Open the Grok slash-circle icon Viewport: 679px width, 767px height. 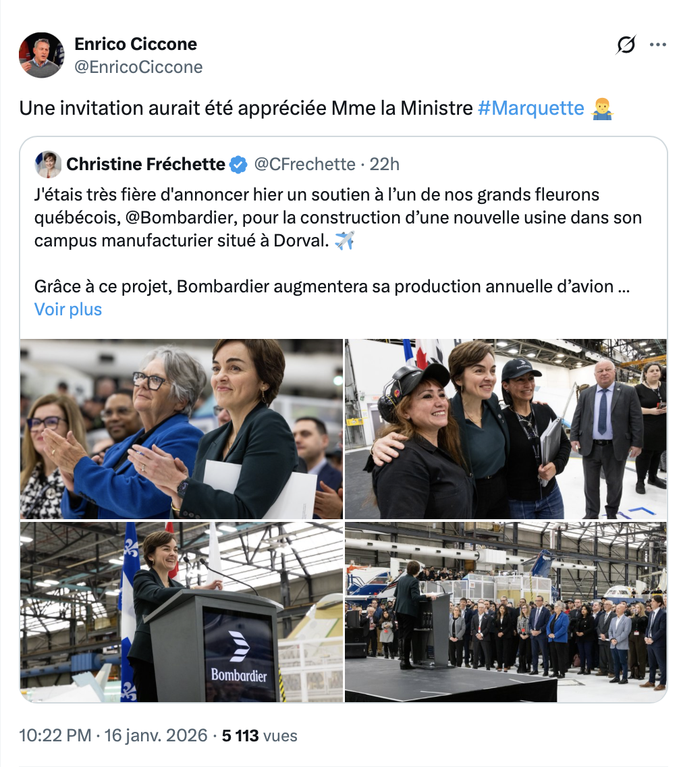tap(626, 45)
